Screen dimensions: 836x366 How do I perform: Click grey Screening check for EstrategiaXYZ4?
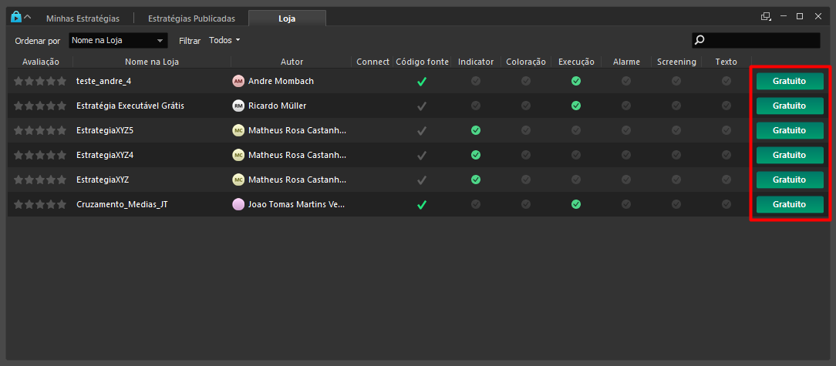click(x=676, y=155)
